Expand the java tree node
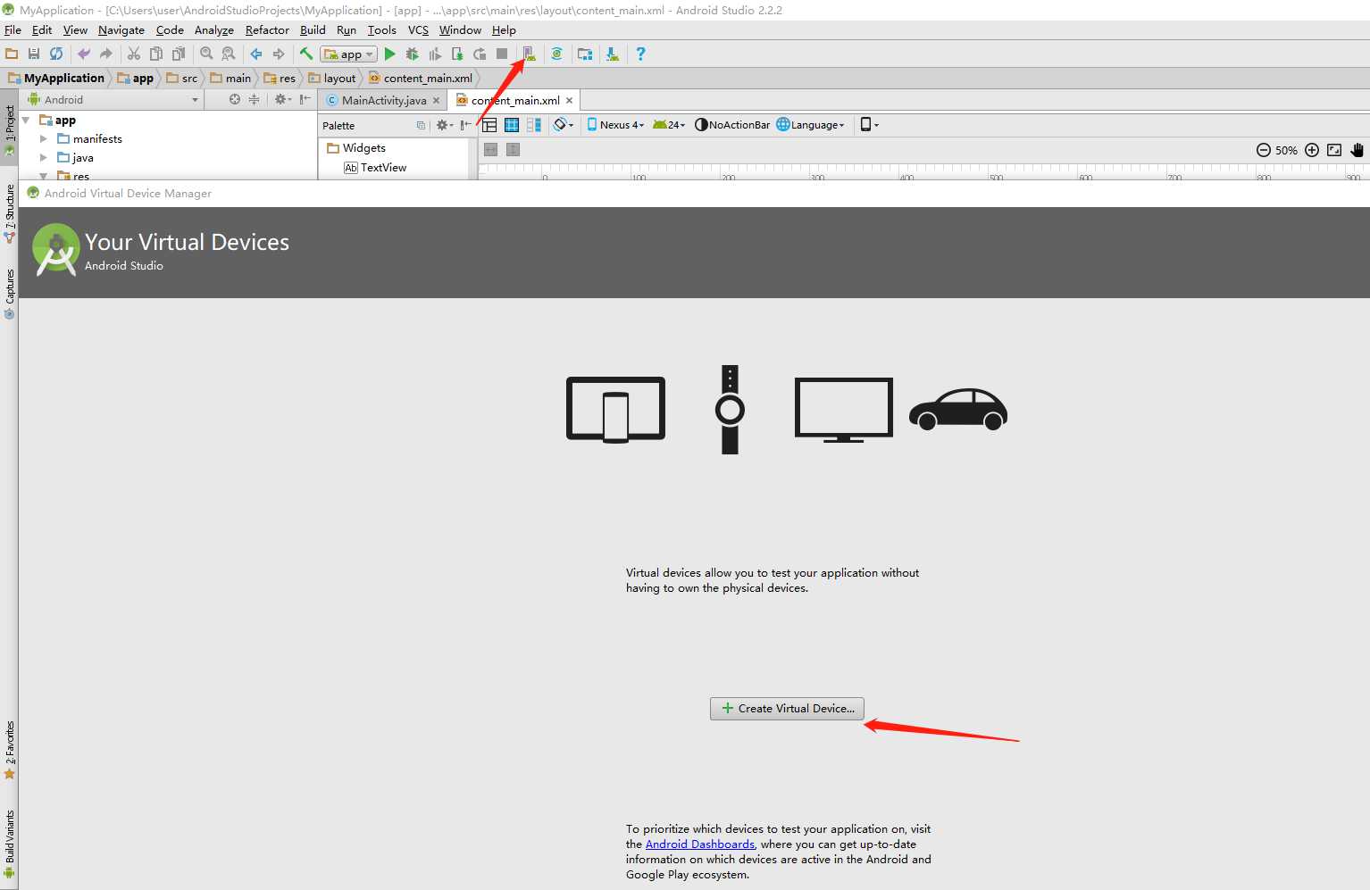 click(43, 157)
